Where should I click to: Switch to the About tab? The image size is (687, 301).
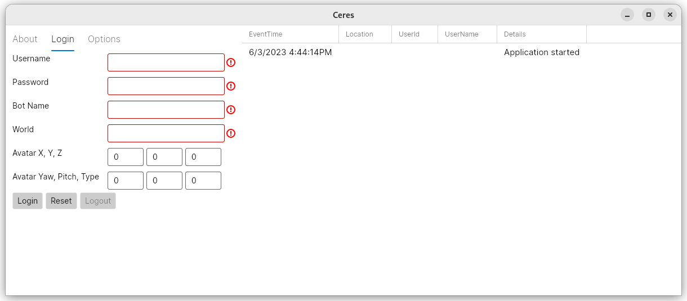[25, 39]
